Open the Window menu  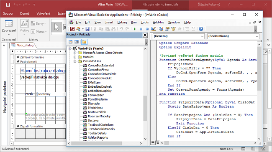pyautogui.click(x=174, y=22)
